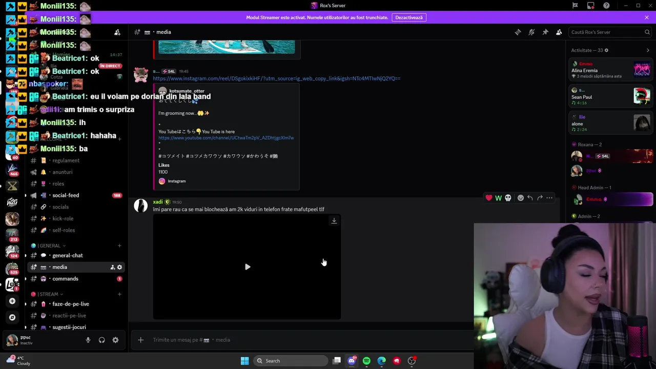The image size is (656, 369).
Task: Download the attached video file
Action: pyautogui.click(x=334, y=221)
